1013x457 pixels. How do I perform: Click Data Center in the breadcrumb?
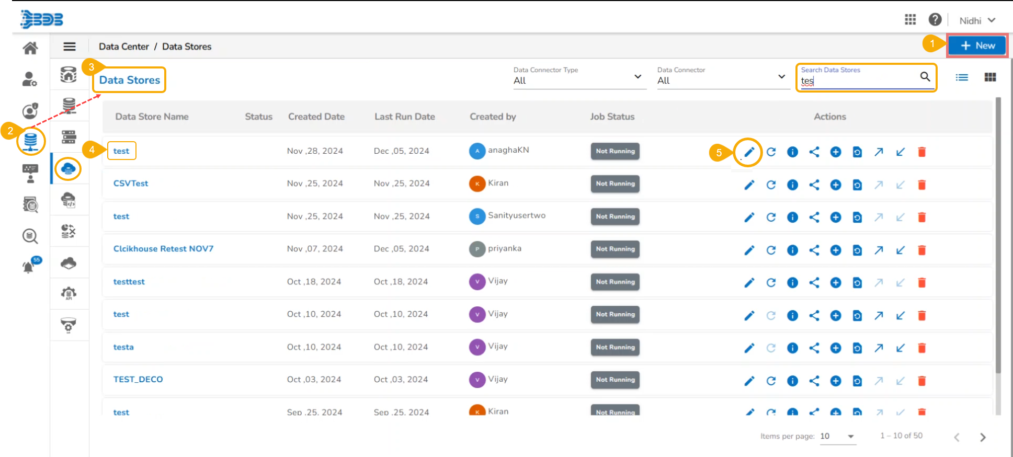tap(124, 47)
